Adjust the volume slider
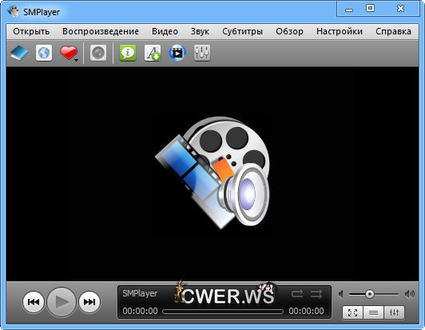This screenshot has width=425, height=330. pos(374,294)
